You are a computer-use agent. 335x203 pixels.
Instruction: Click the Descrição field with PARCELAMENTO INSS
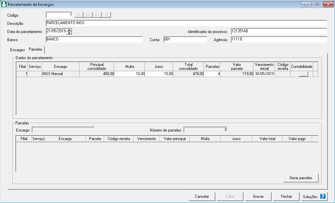tap(186, 23)
